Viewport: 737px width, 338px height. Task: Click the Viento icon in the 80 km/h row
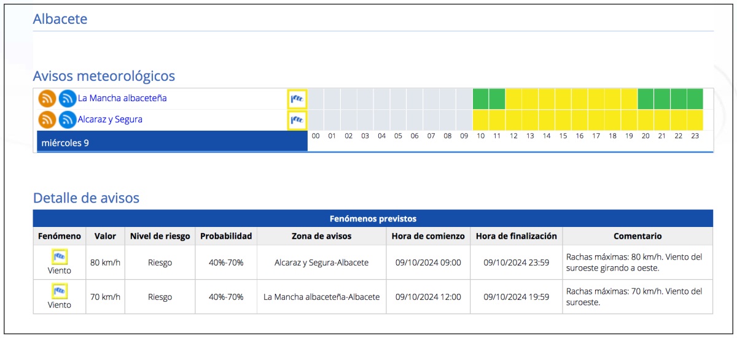60,256
